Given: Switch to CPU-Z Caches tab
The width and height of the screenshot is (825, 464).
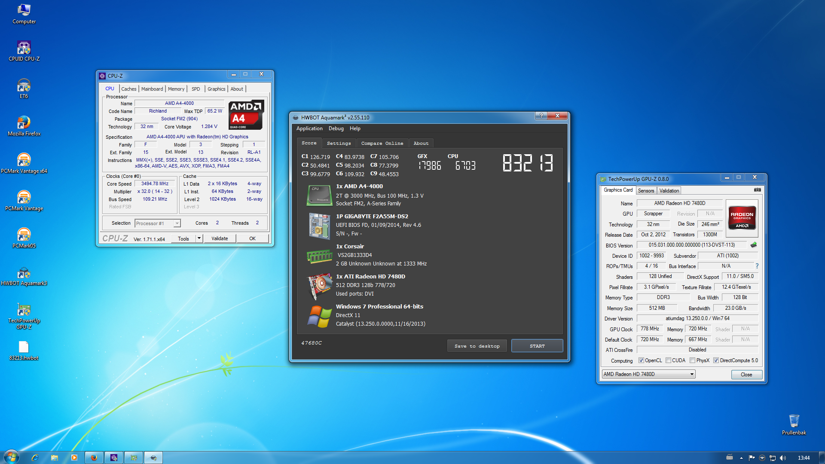Looking at the screenshot, I should pos(128,89).
